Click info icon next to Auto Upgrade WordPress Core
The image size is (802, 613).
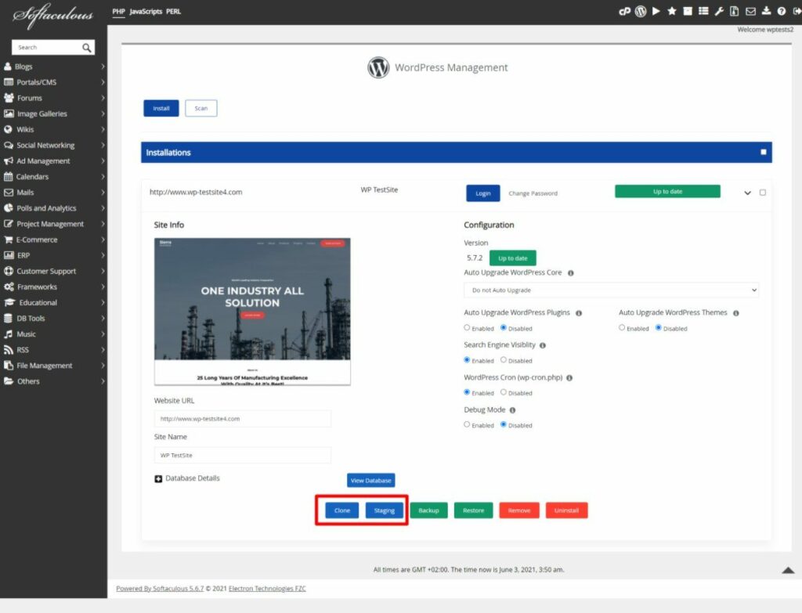[571, 273]
